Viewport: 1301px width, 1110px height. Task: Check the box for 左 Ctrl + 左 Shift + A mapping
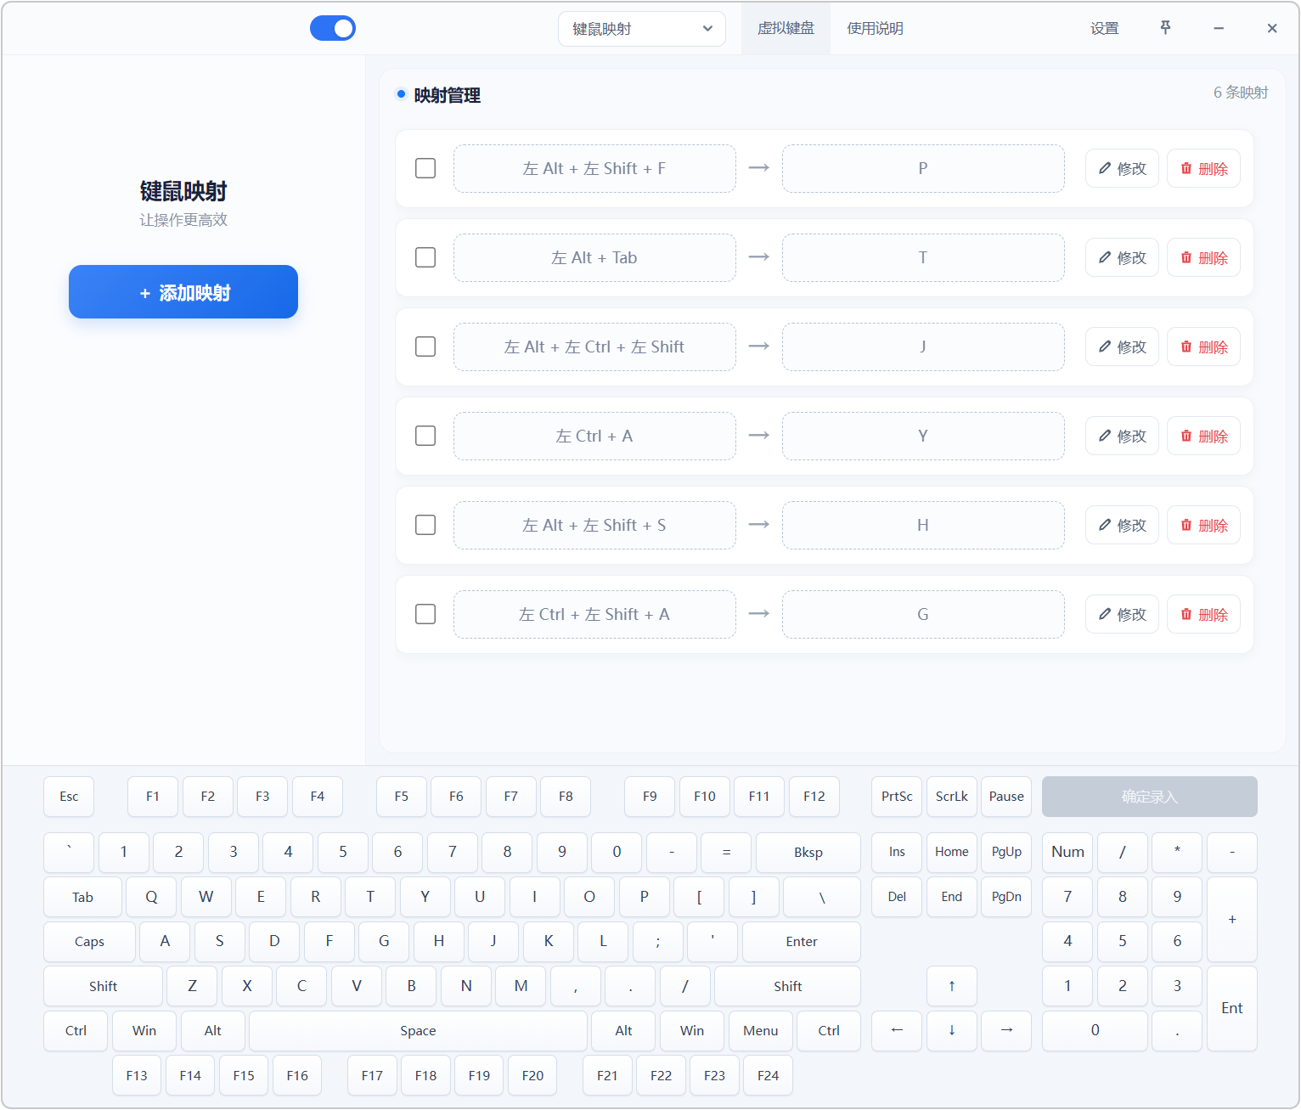[425, 614]
